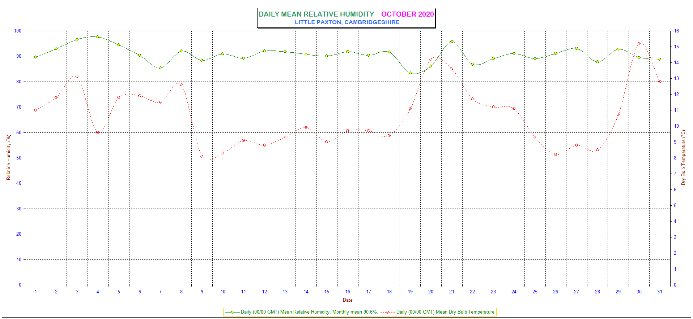Click the temperature data point on day 14

306,127
